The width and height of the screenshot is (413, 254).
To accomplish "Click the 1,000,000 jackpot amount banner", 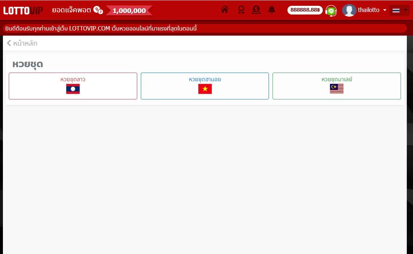I will click(129, 11).
